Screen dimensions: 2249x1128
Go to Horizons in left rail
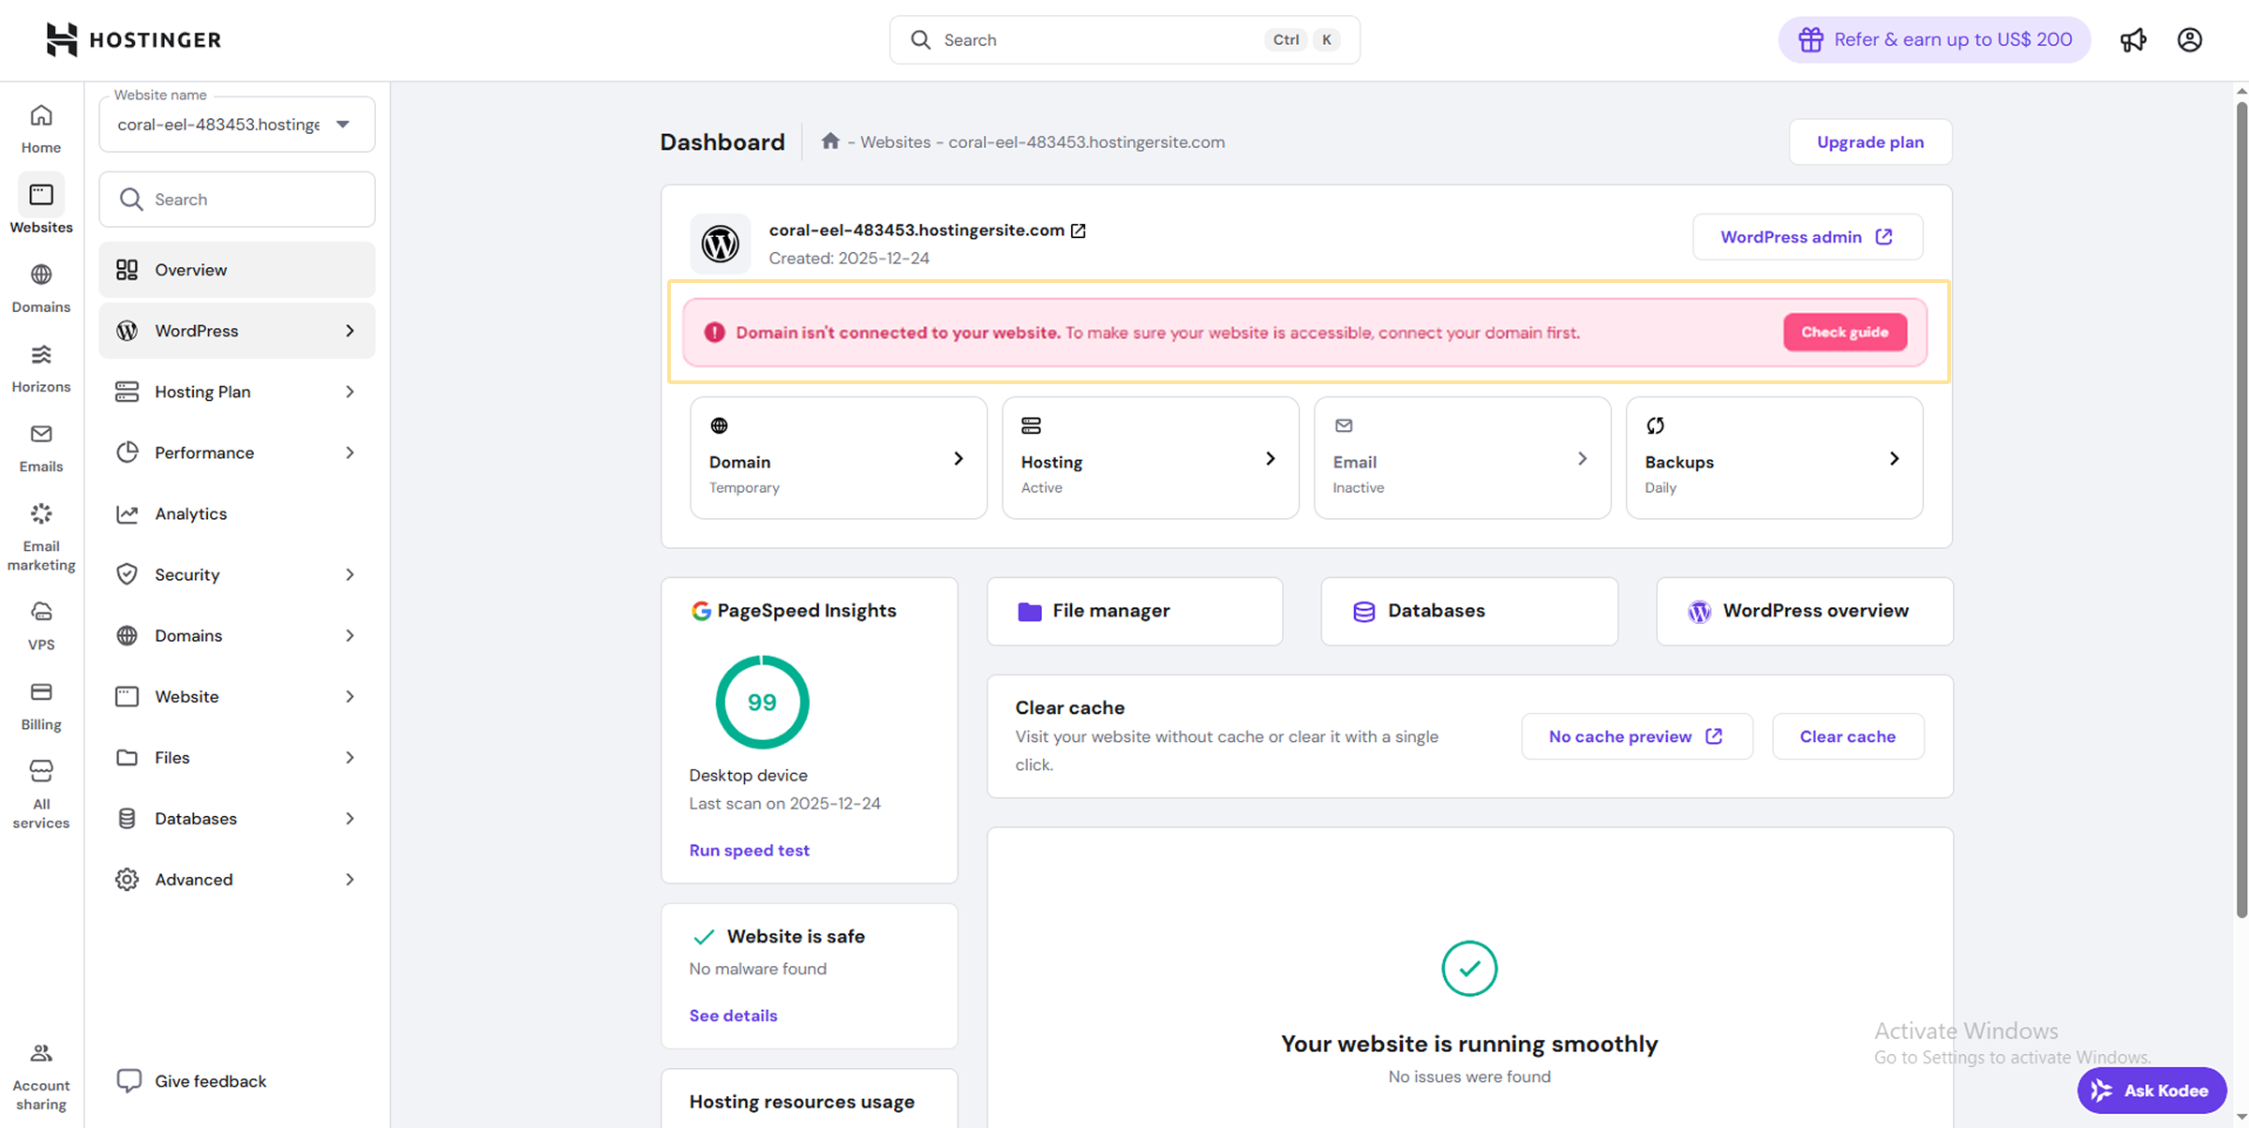click(41, 367)
